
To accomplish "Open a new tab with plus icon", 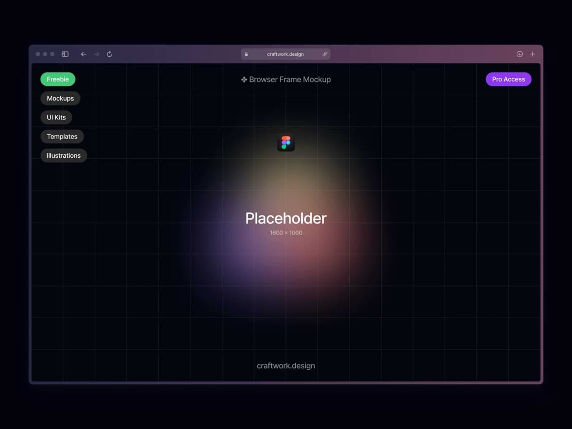I will [x=533, y=54].
